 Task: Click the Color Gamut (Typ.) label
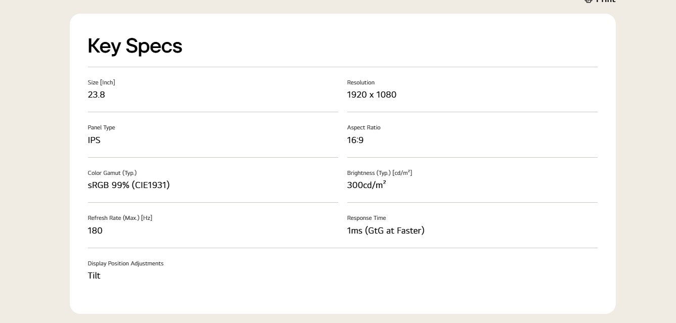click(x=112, y=173)
